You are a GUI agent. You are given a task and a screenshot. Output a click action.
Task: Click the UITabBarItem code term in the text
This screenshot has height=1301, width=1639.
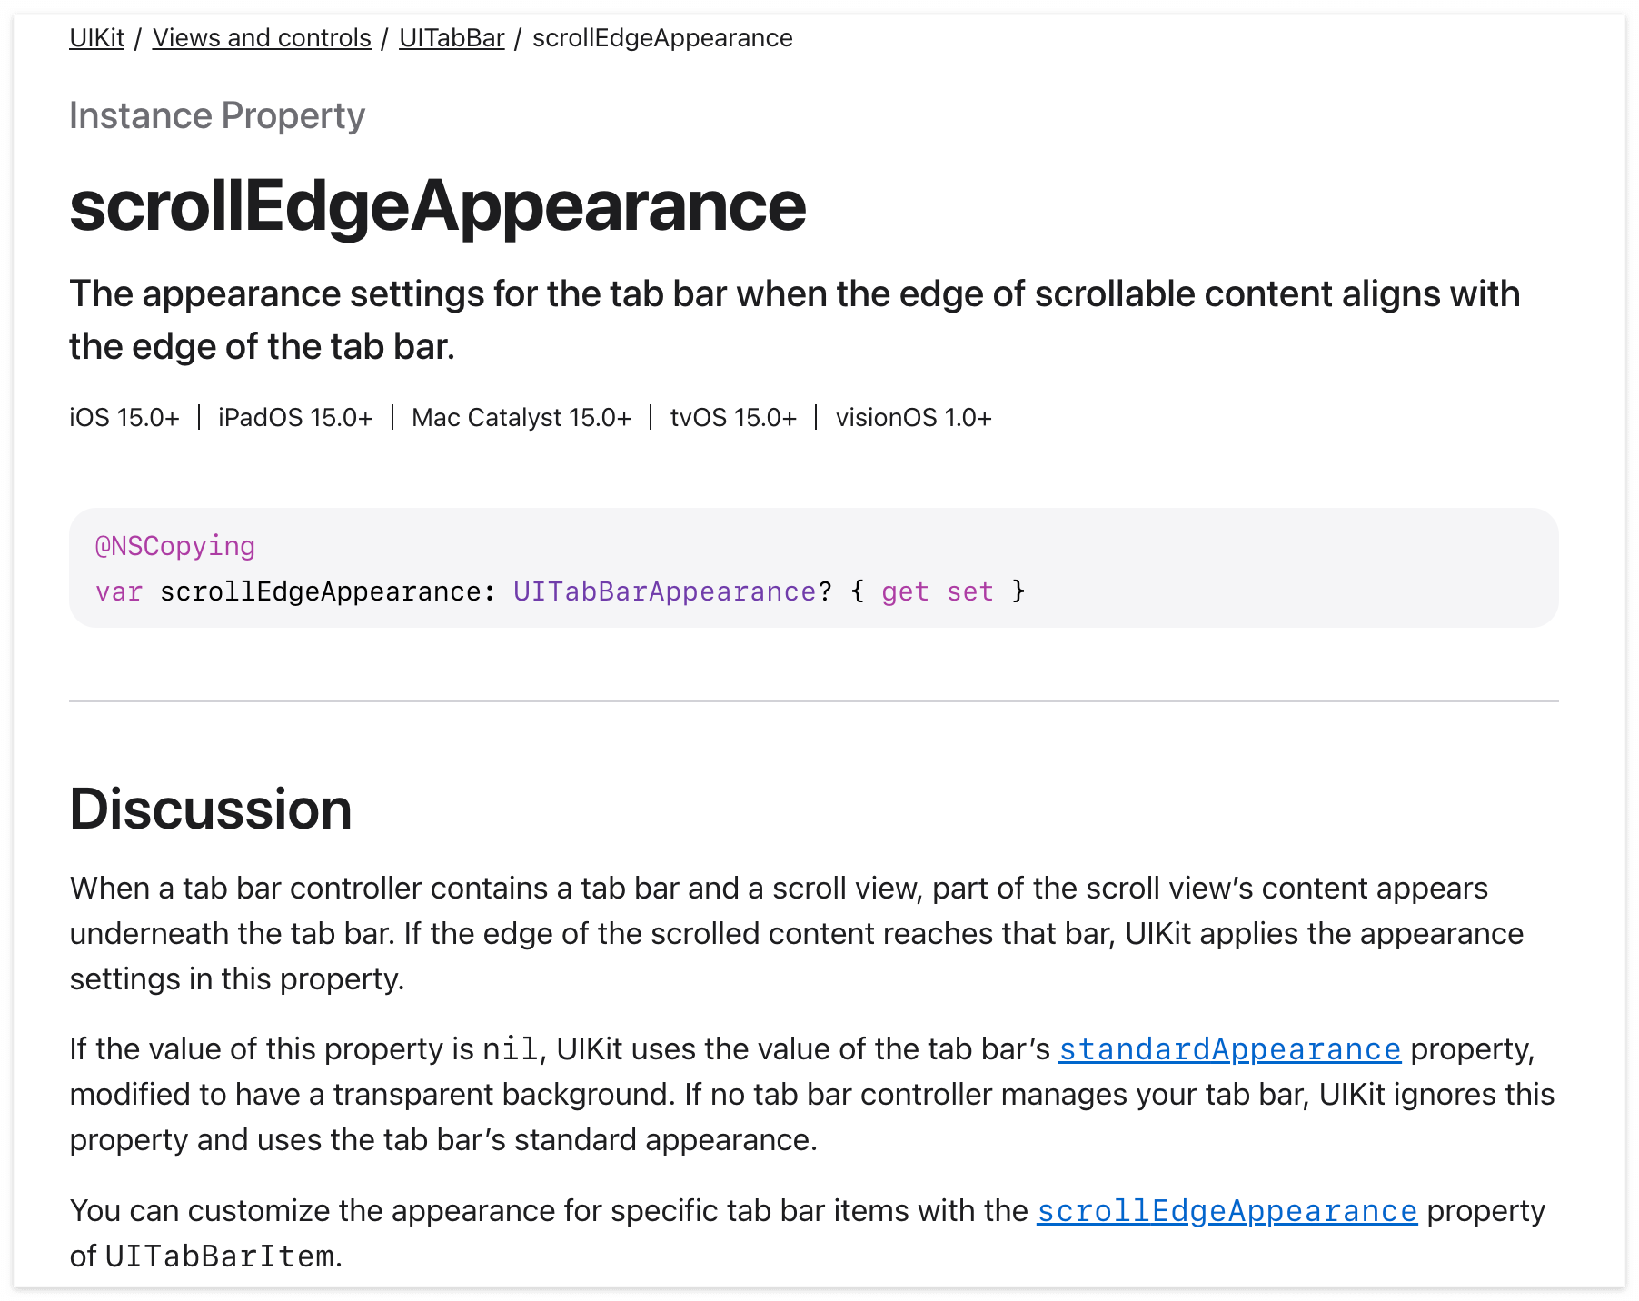[220, 1256]
